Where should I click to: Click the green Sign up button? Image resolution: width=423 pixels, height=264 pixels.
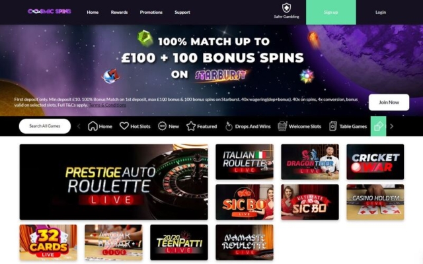[331, 12]
